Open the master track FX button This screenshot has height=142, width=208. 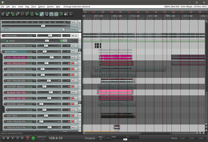pyautogui.click(x=73, y=26)
